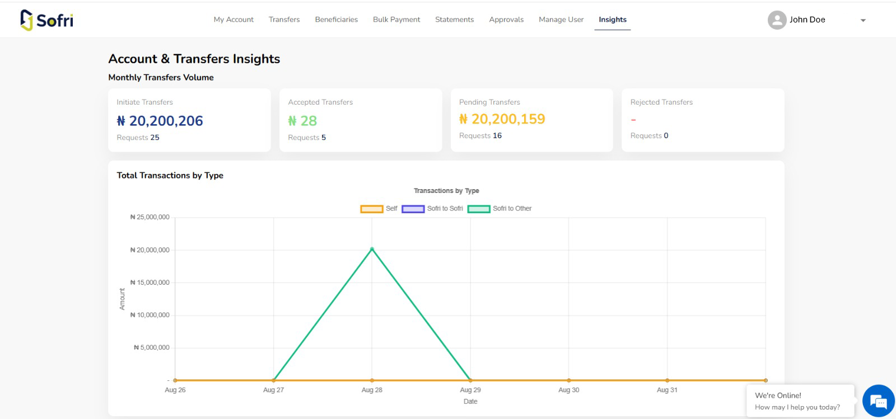Click John Doe's profile avatar icon
Viewport: 896px width, 419px height.
(777, 20)
